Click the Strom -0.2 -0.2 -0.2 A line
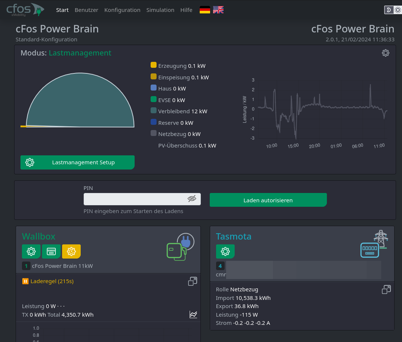 pyautogui.click(x=243, y=323)
